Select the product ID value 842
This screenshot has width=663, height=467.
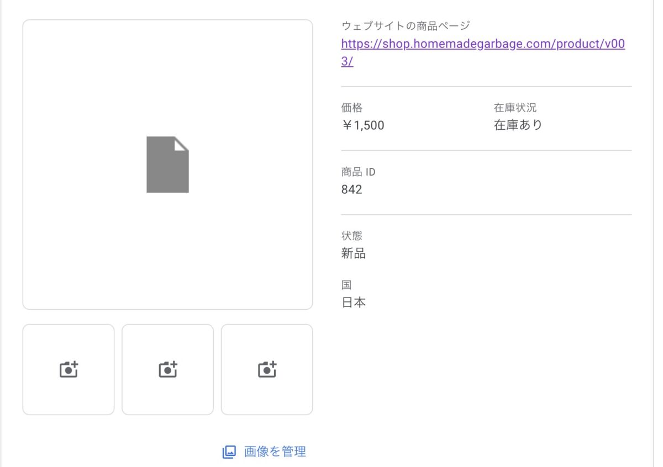point(351,189)
